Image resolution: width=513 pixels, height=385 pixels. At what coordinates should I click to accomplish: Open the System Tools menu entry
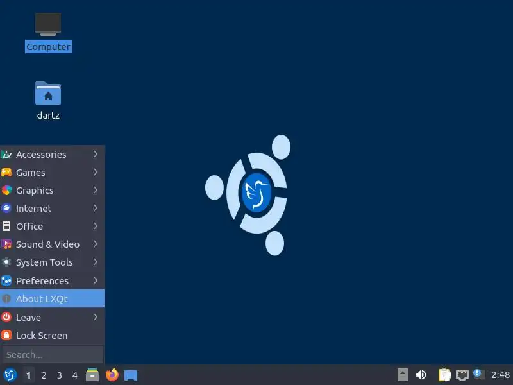click(53, 262)
